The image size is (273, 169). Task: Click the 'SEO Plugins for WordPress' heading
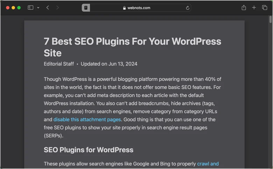[x=89, y=150]
